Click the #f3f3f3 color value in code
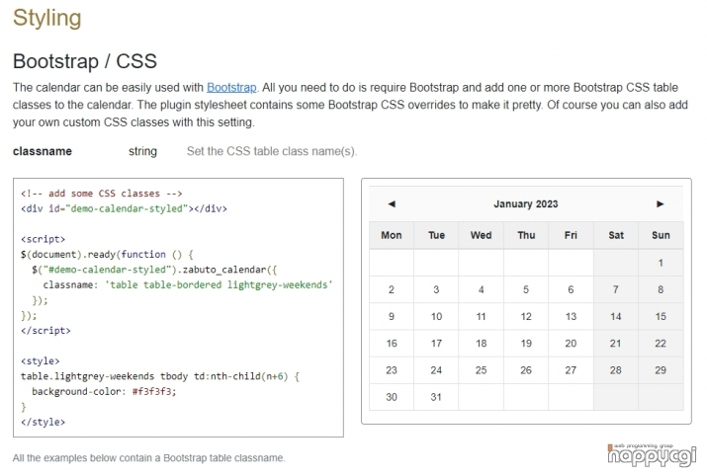 153,392
